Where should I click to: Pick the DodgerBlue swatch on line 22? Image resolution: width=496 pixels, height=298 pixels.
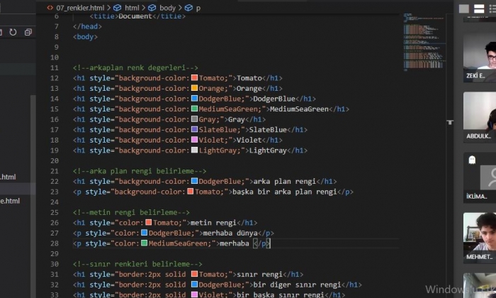tap(194, 182)
